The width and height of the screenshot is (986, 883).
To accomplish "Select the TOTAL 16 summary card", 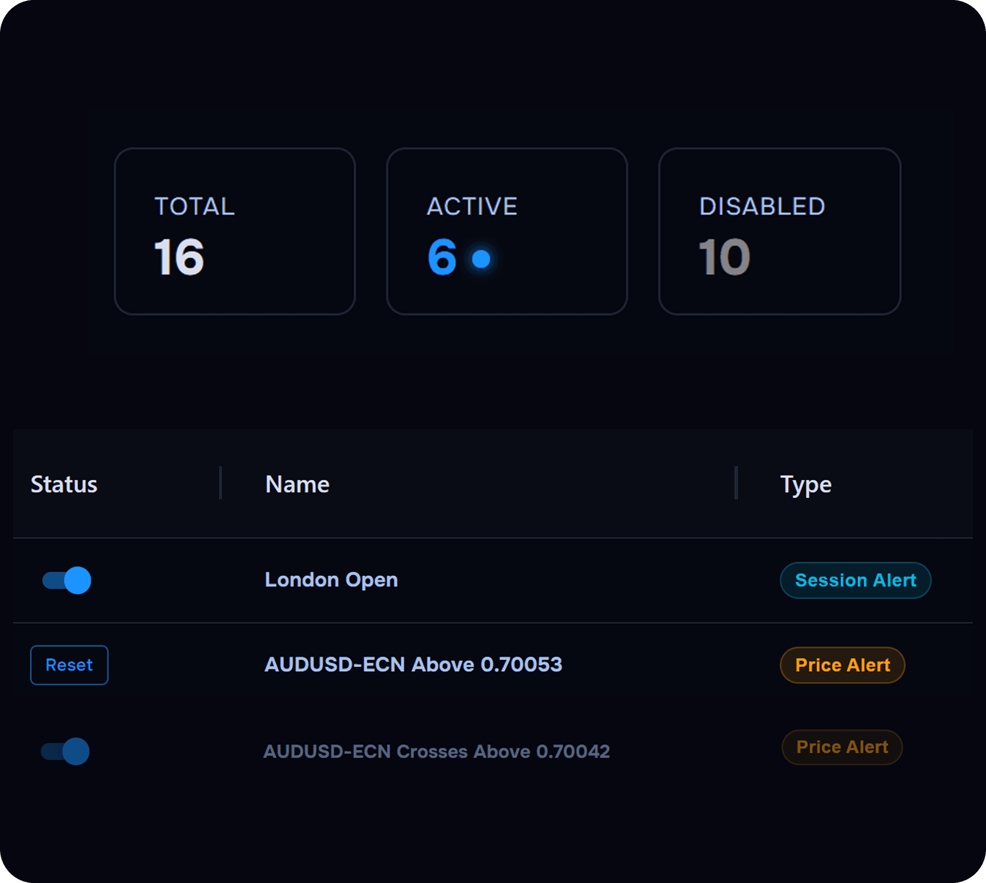I will [235, 232].
